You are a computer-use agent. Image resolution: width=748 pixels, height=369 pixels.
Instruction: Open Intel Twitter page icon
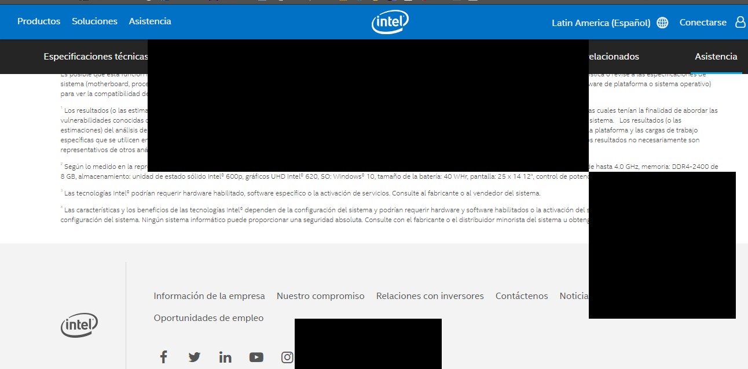(x=195, y=357)
